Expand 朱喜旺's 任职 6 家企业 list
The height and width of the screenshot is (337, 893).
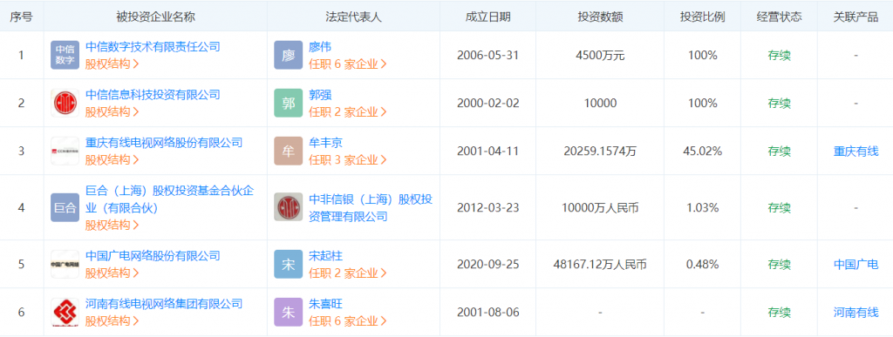(348, 320)
